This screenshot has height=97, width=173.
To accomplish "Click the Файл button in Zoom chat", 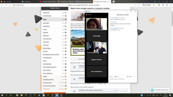I will (129, 77).
